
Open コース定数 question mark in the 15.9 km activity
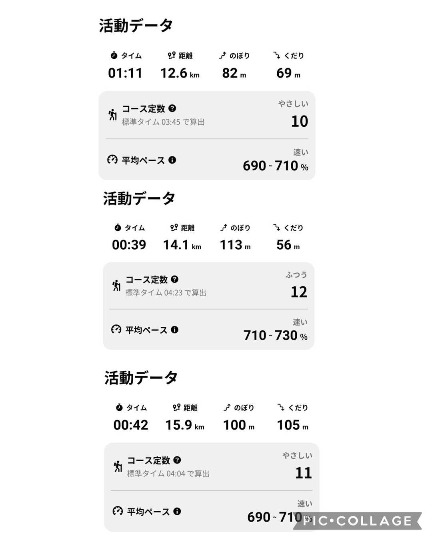coord(177,460)
